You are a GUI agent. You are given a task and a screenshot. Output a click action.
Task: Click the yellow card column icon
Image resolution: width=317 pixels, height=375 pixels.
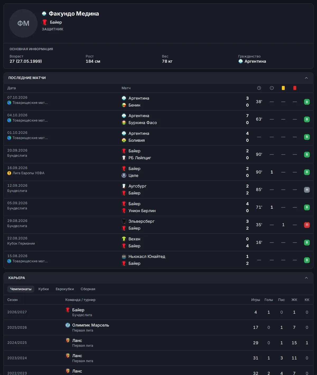[283, 88]
